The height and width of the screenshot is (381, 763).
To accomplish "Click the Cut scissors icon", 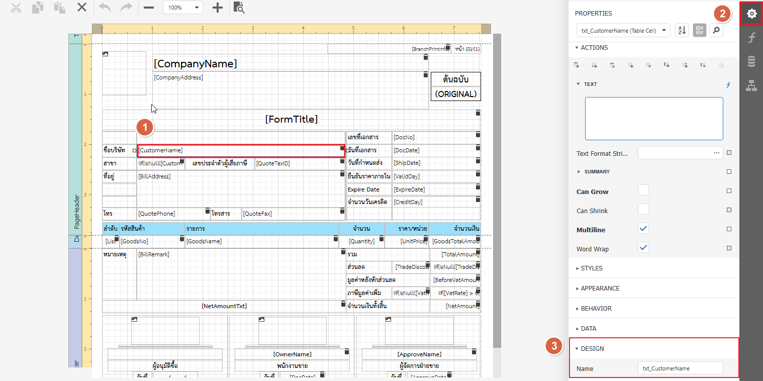I will pos(16,8).
